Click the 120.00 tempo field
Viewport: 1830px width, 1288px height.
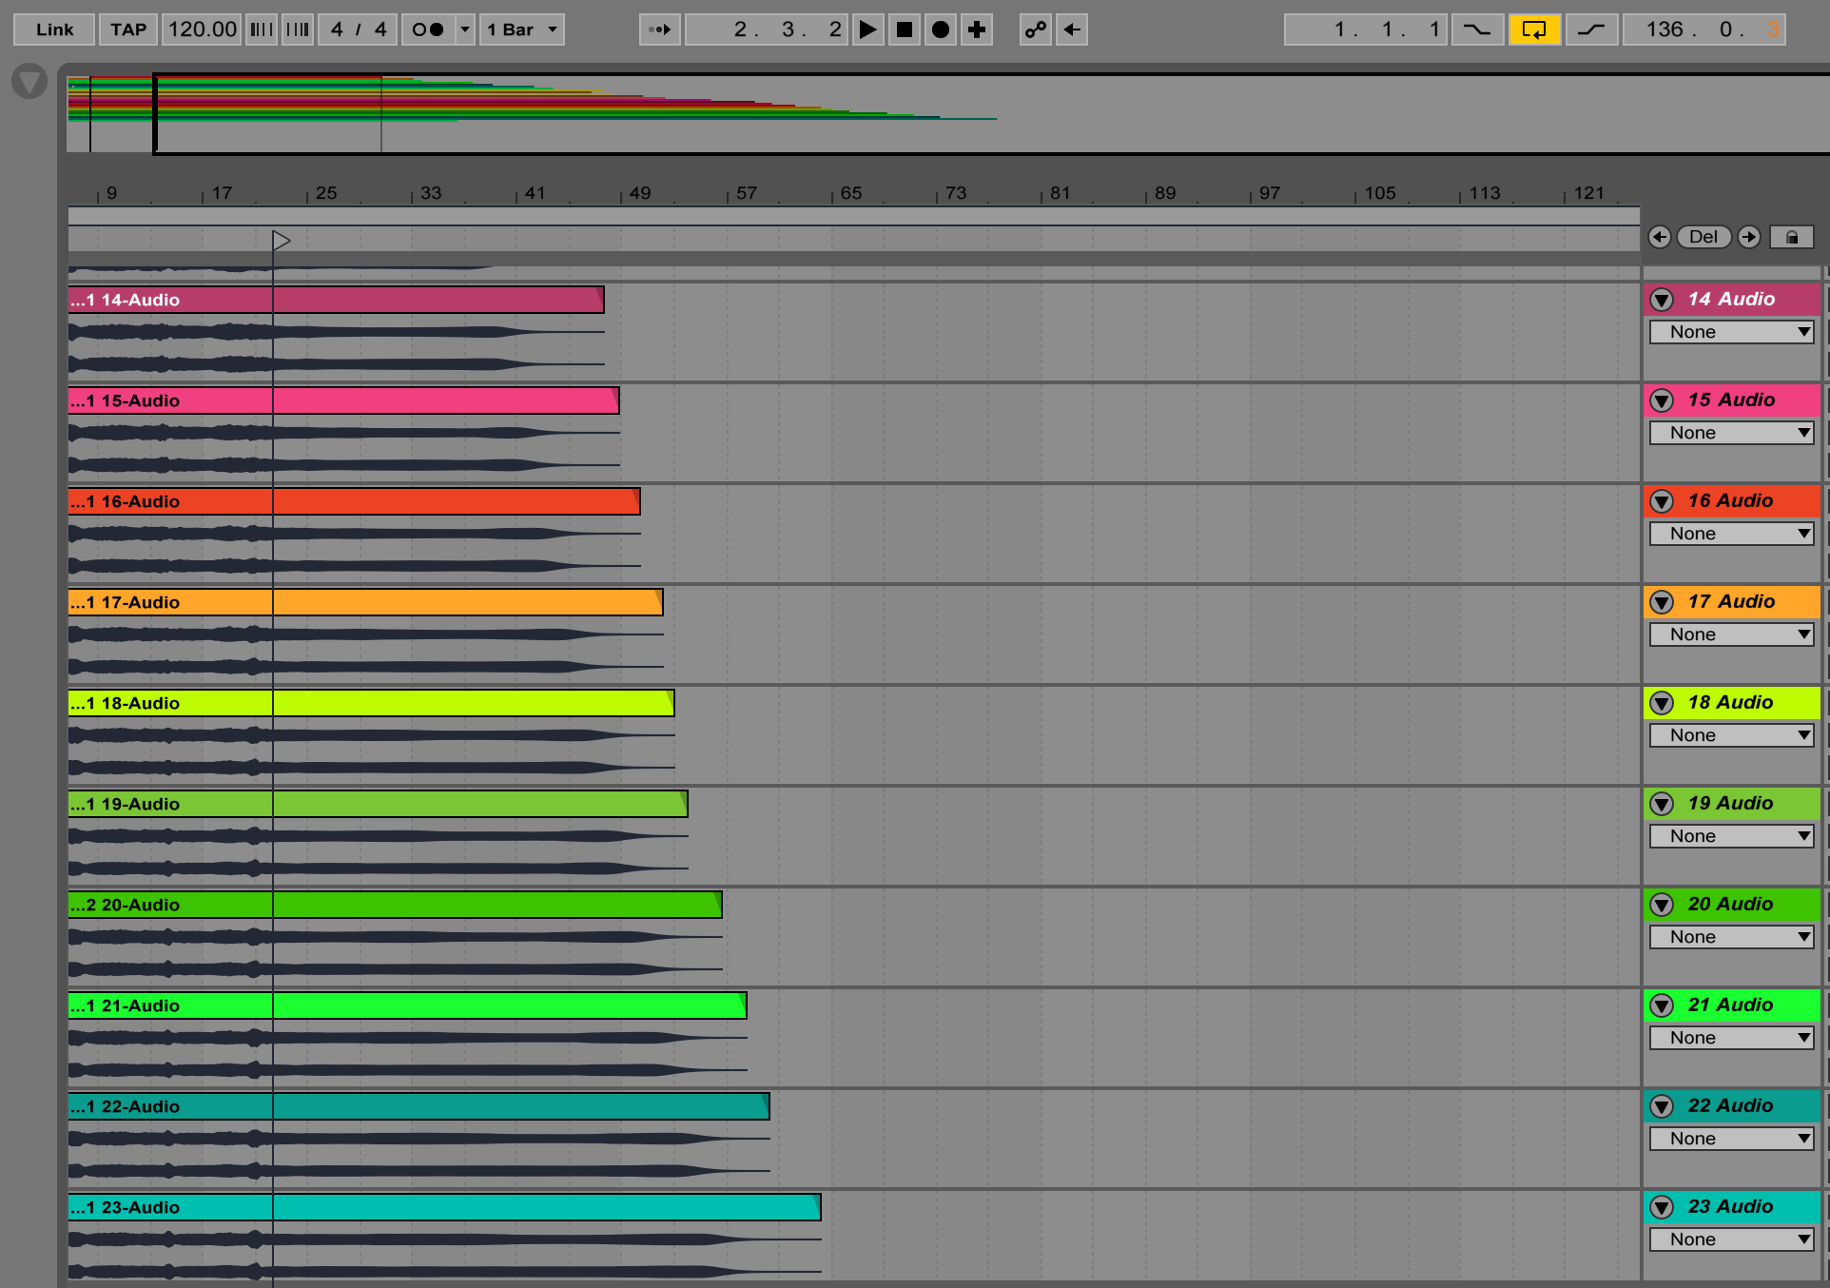click(202, 29)
